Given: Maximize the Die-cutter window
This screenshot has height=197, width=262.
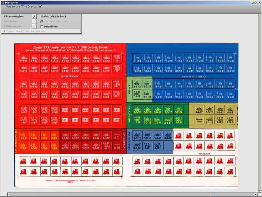Looking at the screenshot, I should coord(255,2).
